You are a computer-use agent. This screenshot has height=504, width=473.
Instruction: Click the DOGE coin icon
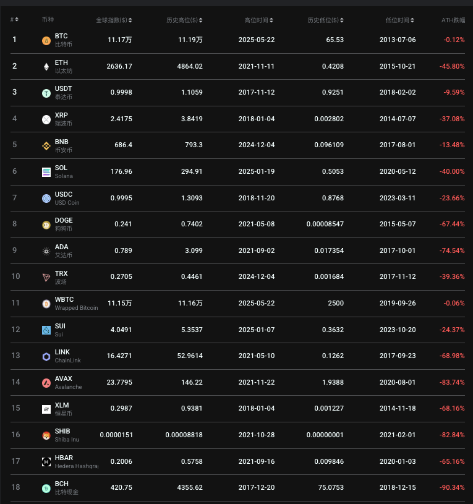tap(46, 225)
